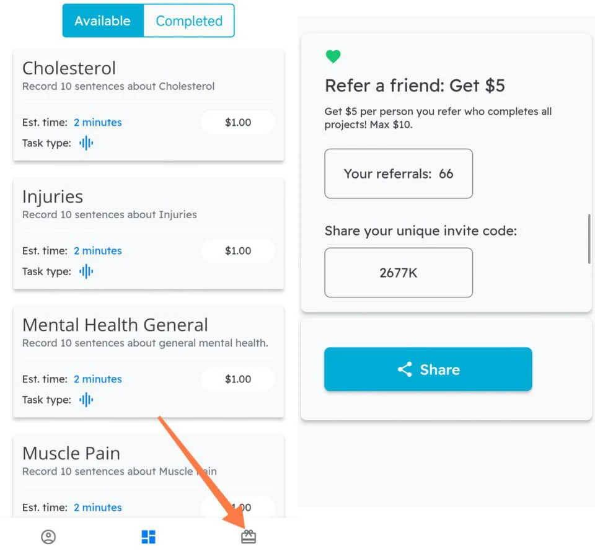Click the $1.00 payment pill on Cholesterol
The width and height of the screenshot is (595, 559).
tap(238, 122)
